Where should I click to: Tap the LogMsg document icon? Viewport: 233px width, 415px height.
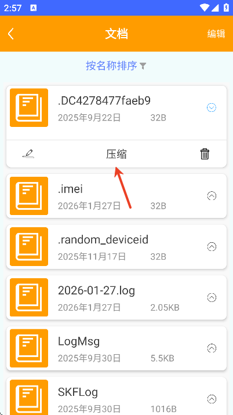tap(29, 348)
